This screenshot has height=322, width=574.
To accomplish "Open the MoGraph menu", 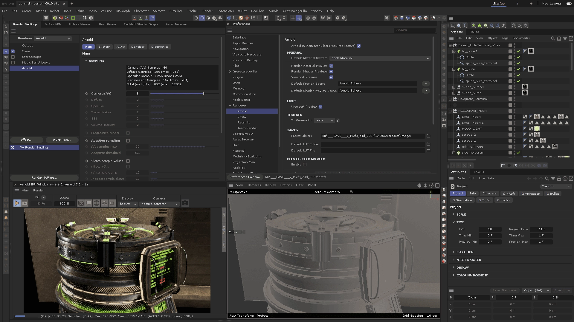I will [x=123, y=11].
